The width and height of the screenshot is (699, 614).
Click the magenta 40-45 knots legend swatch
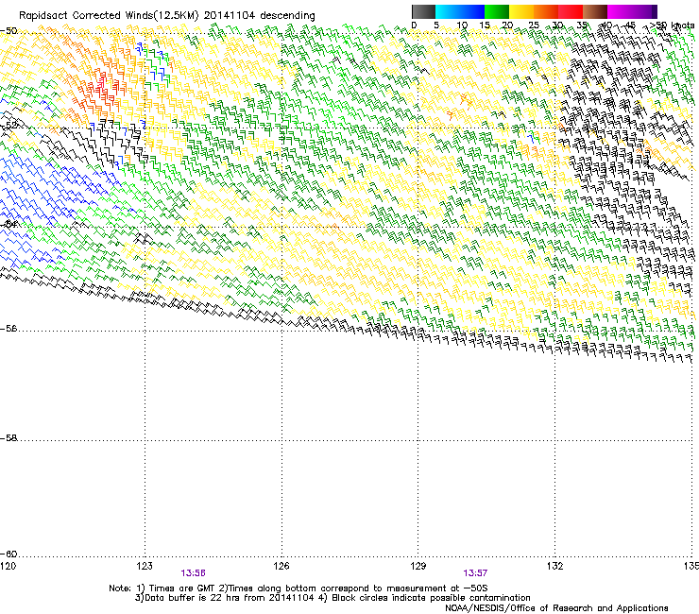[620, 11]
